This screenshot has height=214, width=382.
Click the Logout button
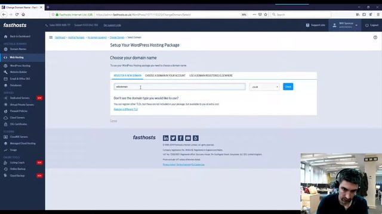tap(372, 25)
